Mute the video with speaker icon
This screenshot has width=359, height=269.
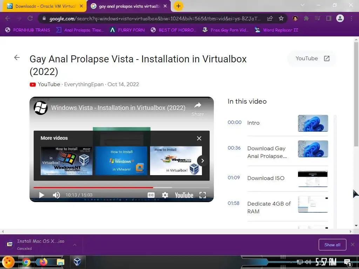(x=56, y=195)
